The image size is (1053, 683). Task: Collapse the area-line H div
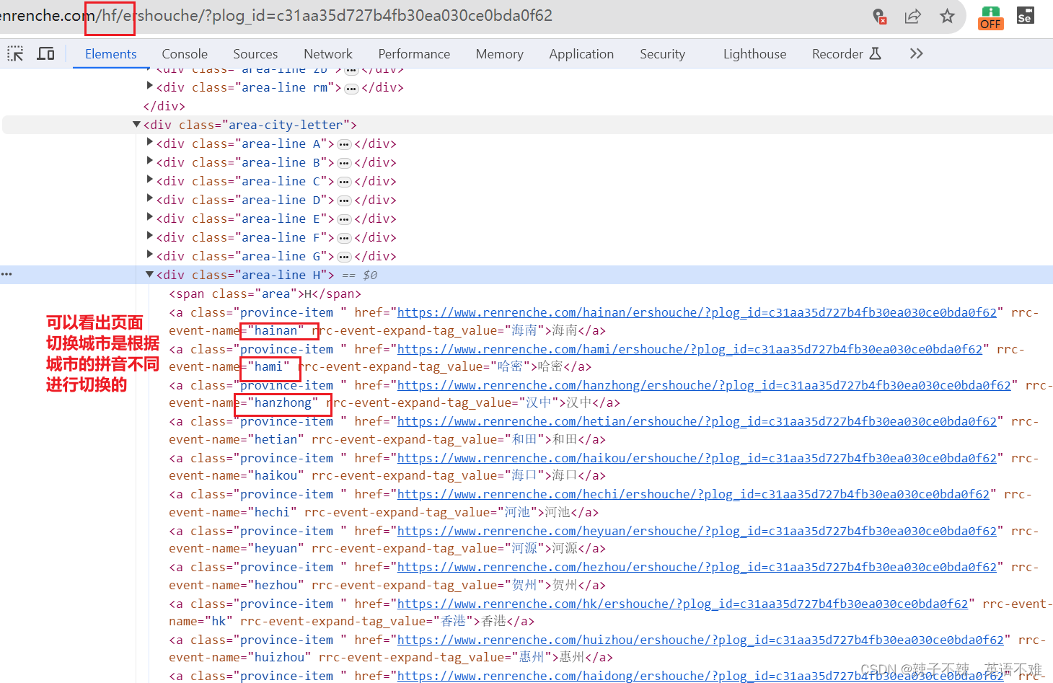pyautogui.click(x=150, y=275)
